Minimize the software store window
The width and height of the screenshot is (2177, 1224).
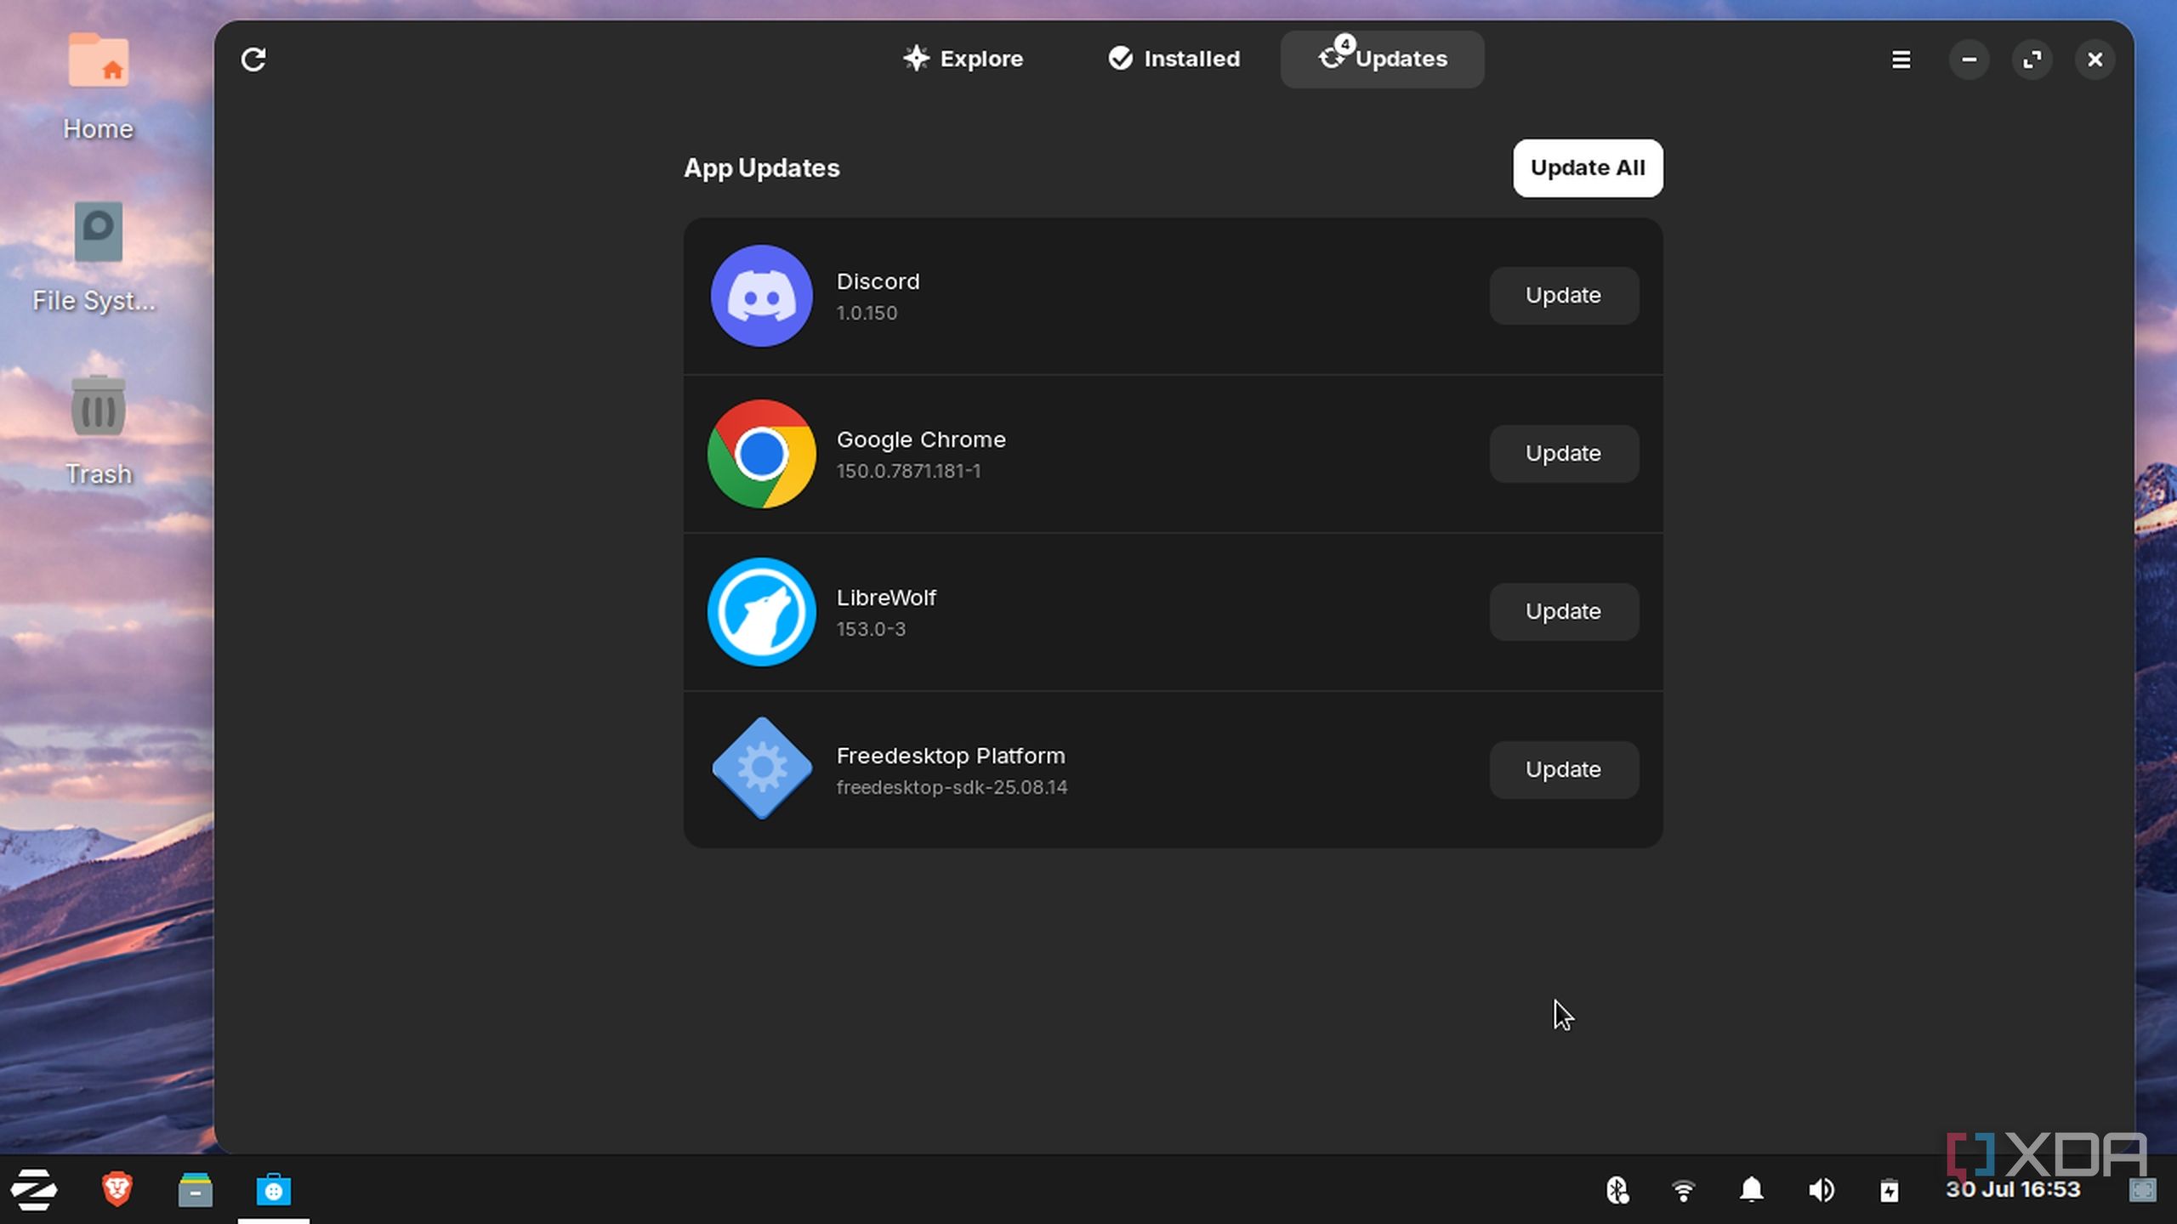click(1969, 59)
